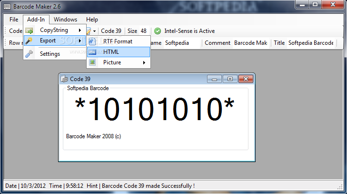
Task: Click the HTML badge icon
Action: pyautogui.click(x=92, y=52)
